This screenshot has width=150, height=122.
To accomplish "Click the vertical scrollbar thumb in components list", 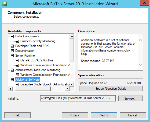I will click(72, 50).
